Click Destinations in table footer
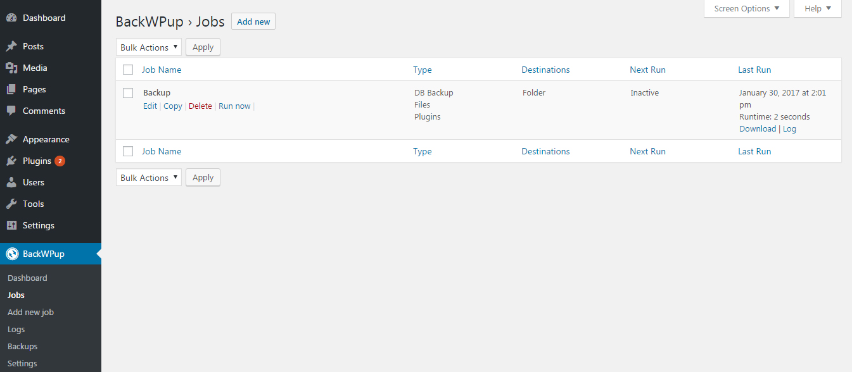 (x=545, y=151)
